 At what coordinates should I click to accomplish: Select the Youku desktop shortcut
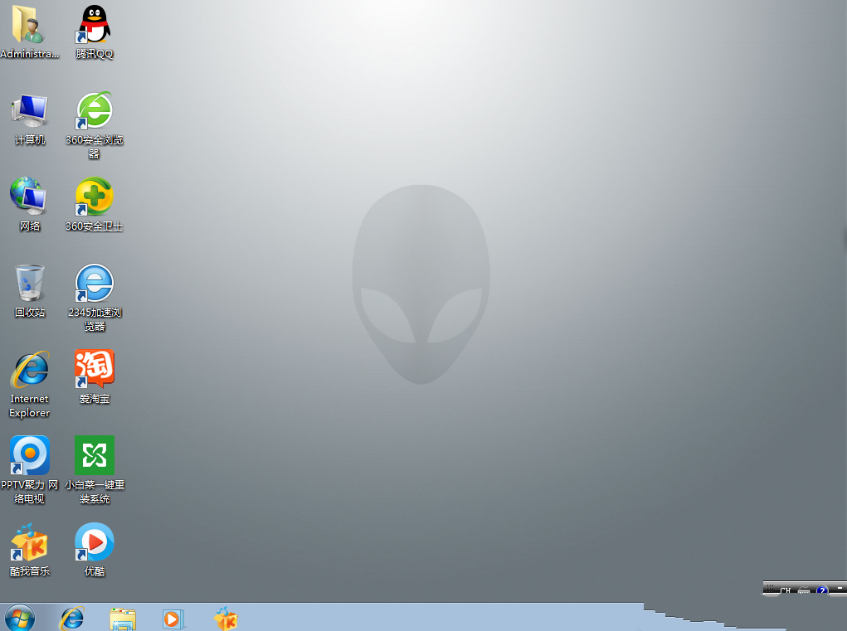(x=94, y=542)
